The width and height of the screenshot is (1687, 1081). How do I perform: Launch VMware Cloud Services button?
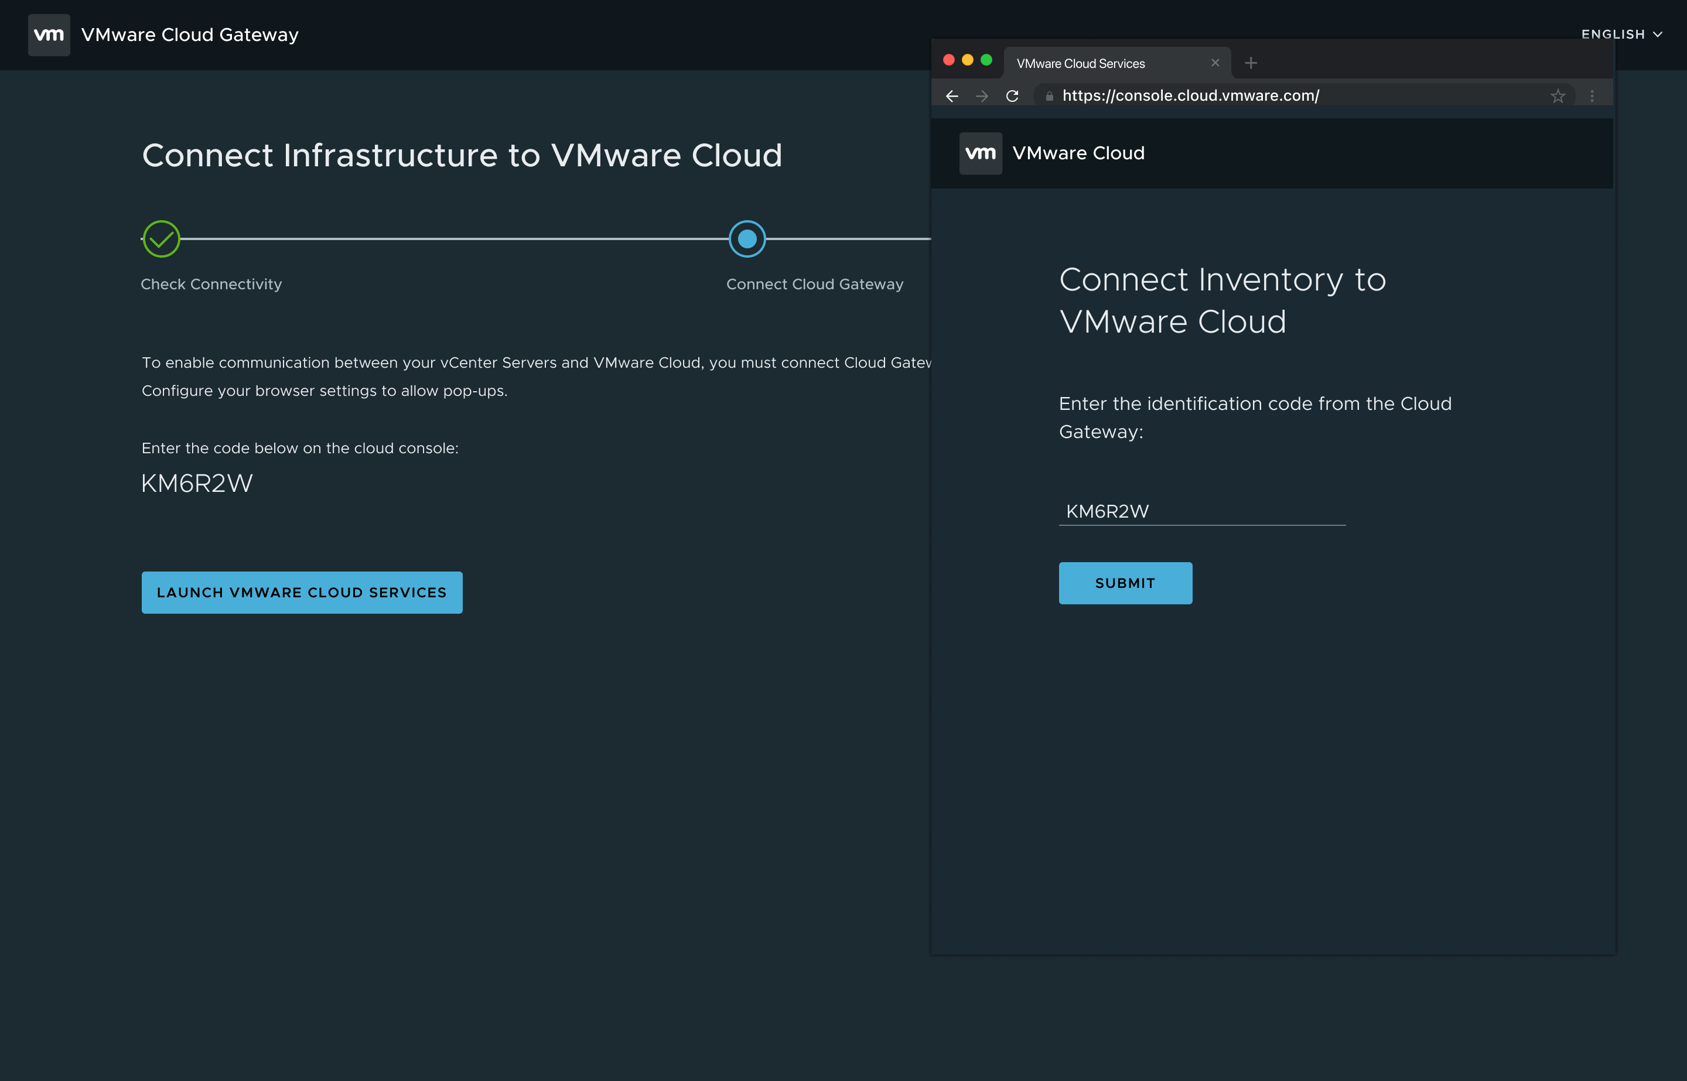click(x=302, y=593)
